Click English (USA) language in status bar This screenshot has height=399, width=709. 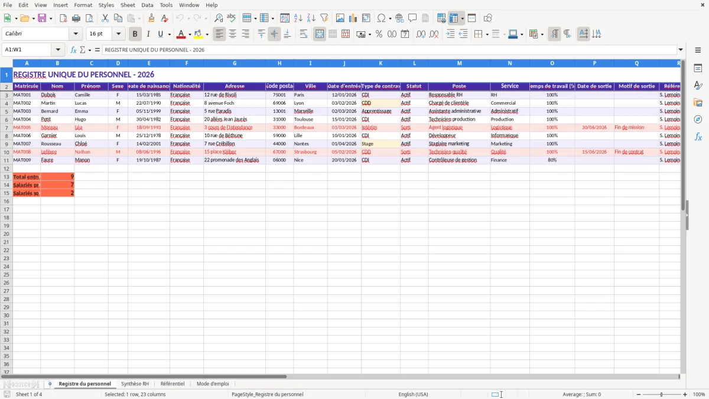414,394
